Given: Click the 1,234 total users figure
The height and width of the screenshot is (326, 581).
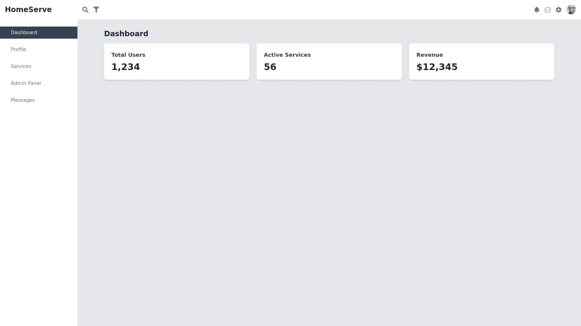Looking at the screenshot, I should (126, 67).
